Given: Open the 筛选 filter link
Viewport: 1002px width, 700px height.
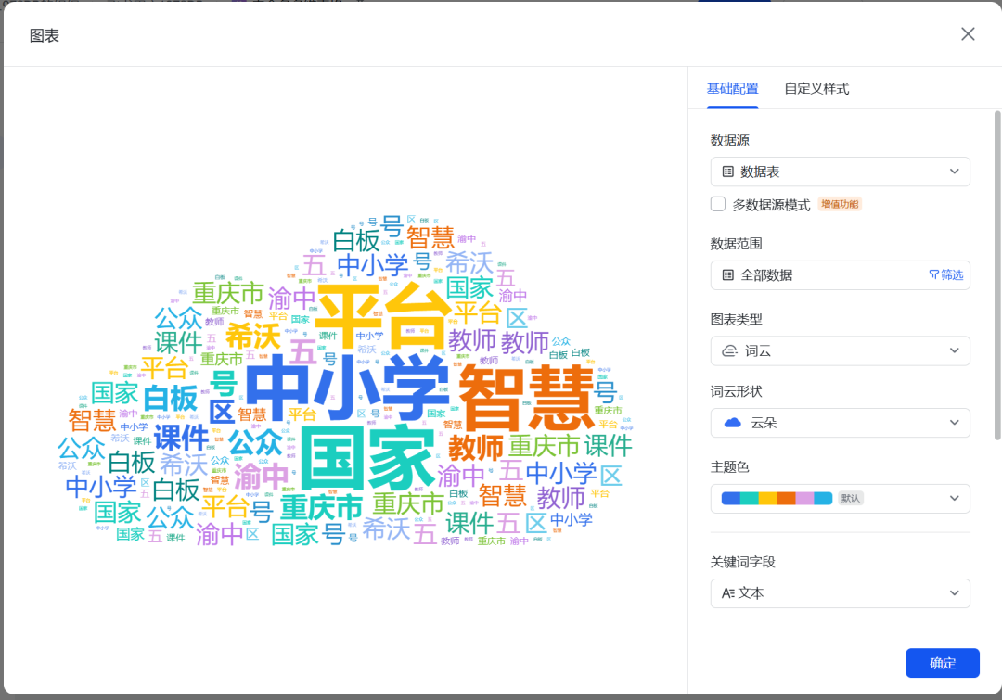Looking at the screenshot, I should click(x=949, y=275).
